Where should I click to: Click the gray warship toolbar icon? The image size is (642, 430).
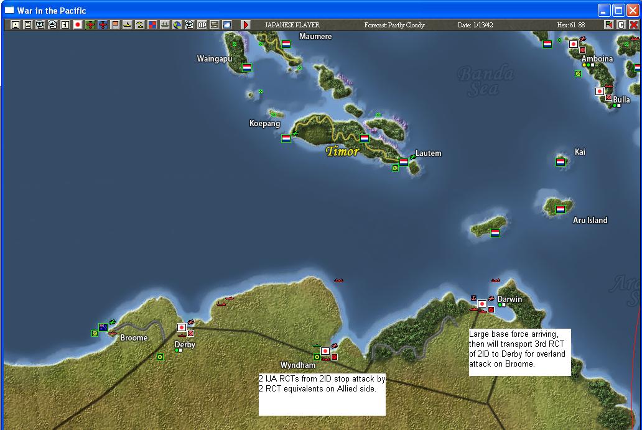[x=165, y=25]
